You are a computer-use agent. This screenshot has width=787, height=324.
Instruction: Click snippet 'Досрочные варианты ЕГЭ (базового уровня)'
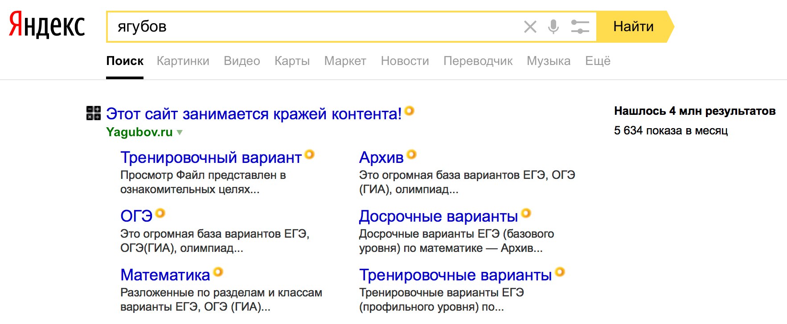coord(456,241)
